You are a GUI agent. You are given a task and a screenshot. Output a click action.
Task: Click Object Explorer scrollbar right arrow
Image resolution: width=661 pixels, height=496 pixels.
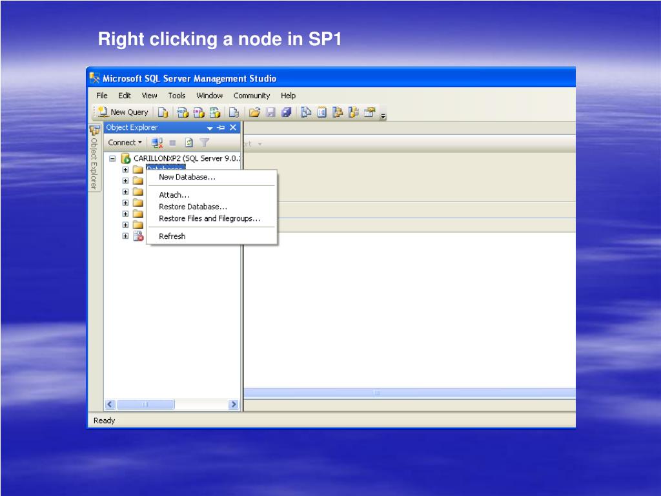coord(233,404)
